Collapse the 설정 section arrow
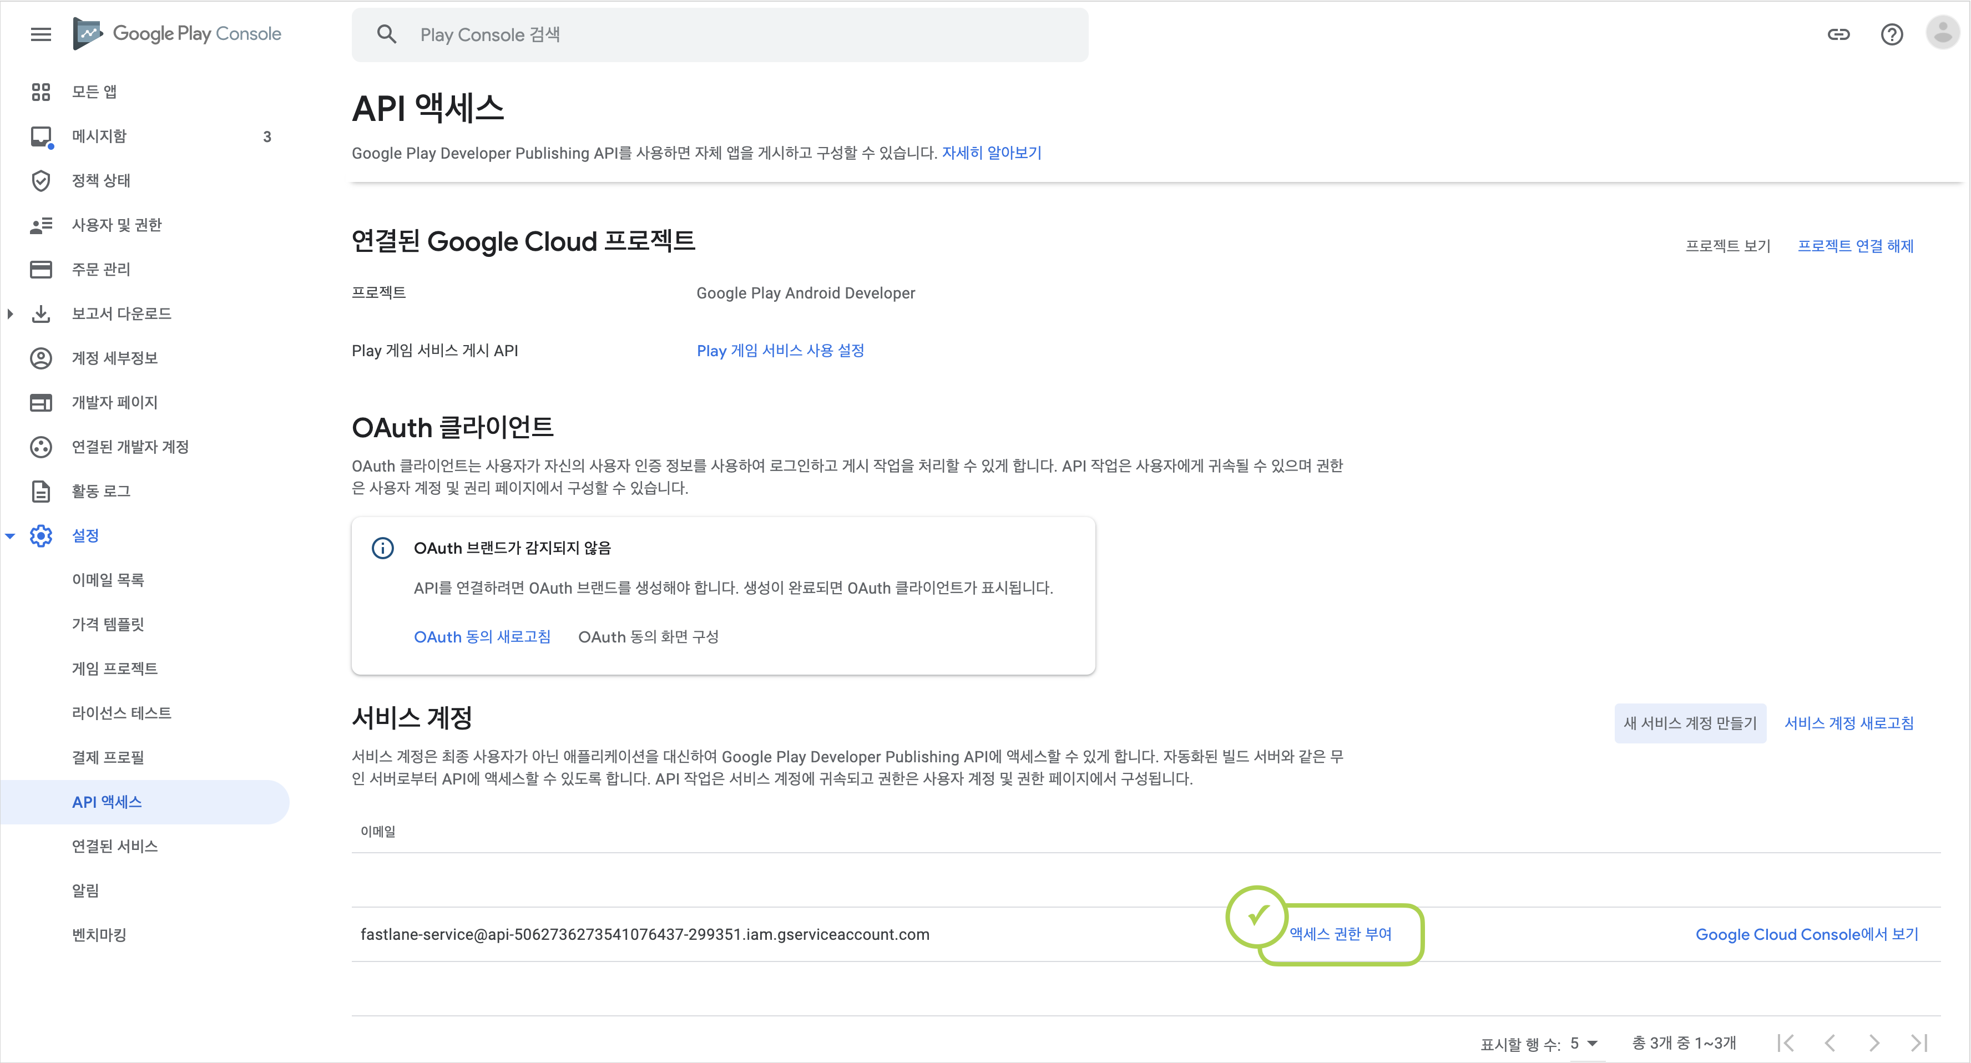The height and width of the screenshot is (1063, 1971). (x=10, y=536)
